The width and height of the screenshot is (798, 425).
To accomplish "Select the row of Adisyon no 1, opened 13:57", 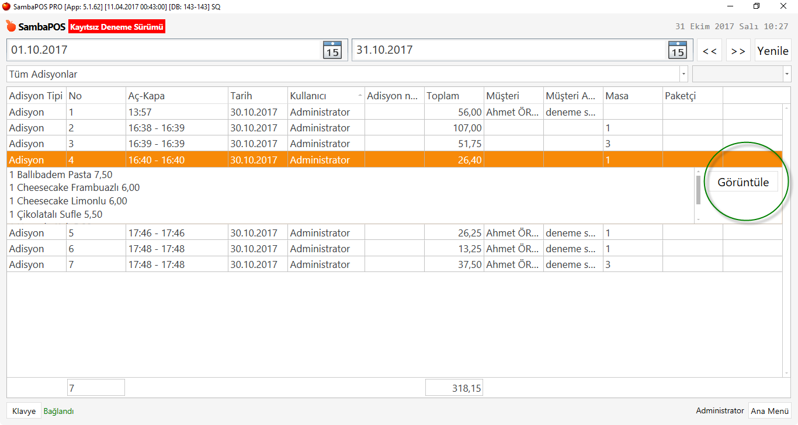I will tap(394, 112).
